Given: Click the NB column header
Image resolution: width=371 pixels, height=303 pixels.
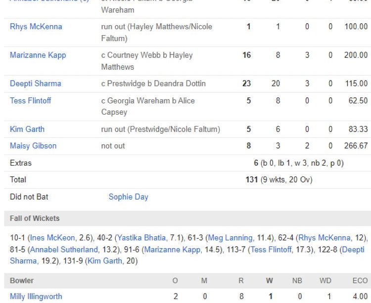Looking at the screenshot, I should 297,281.
